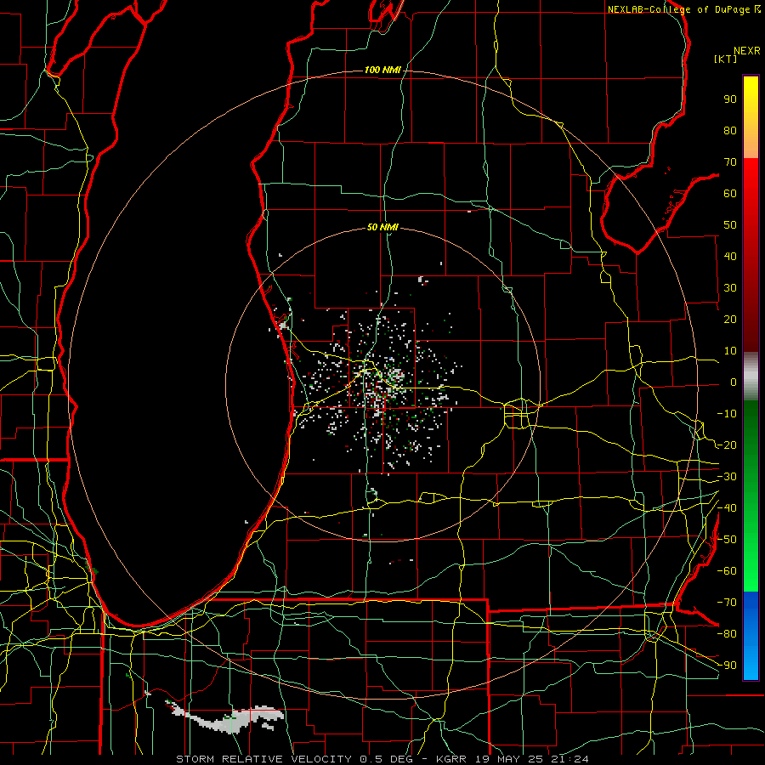Click the 50 value on the velocity scale
765x765 pixels.
tap(730, 225)
